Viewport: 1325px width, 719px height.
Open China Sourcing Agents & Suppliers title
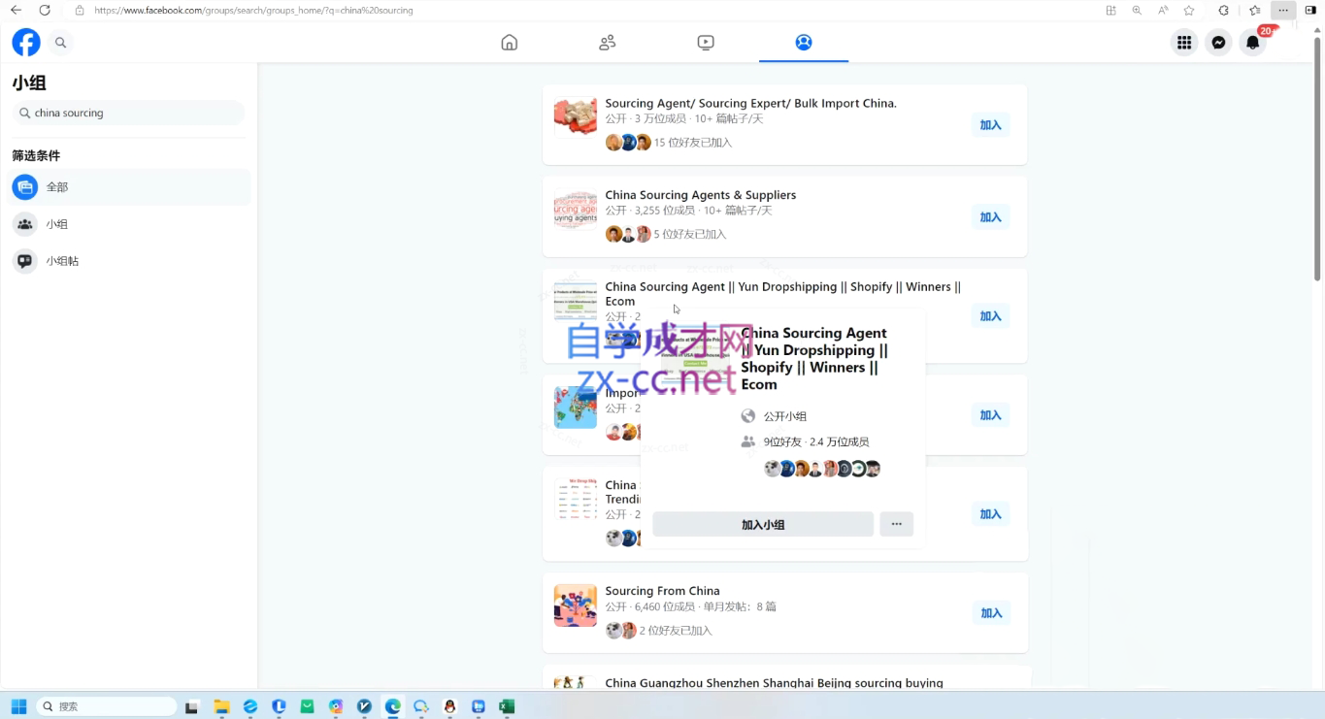pyautogui.click(x=700, y=195)
